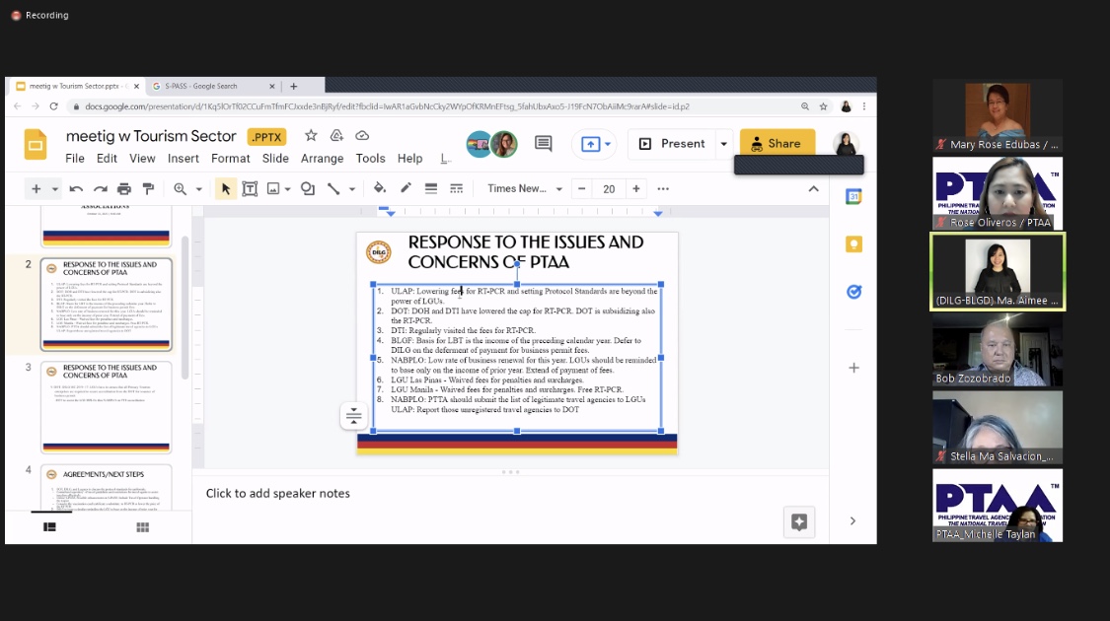Select the text box tool
Screen dimensions: 1110x621
250,189
